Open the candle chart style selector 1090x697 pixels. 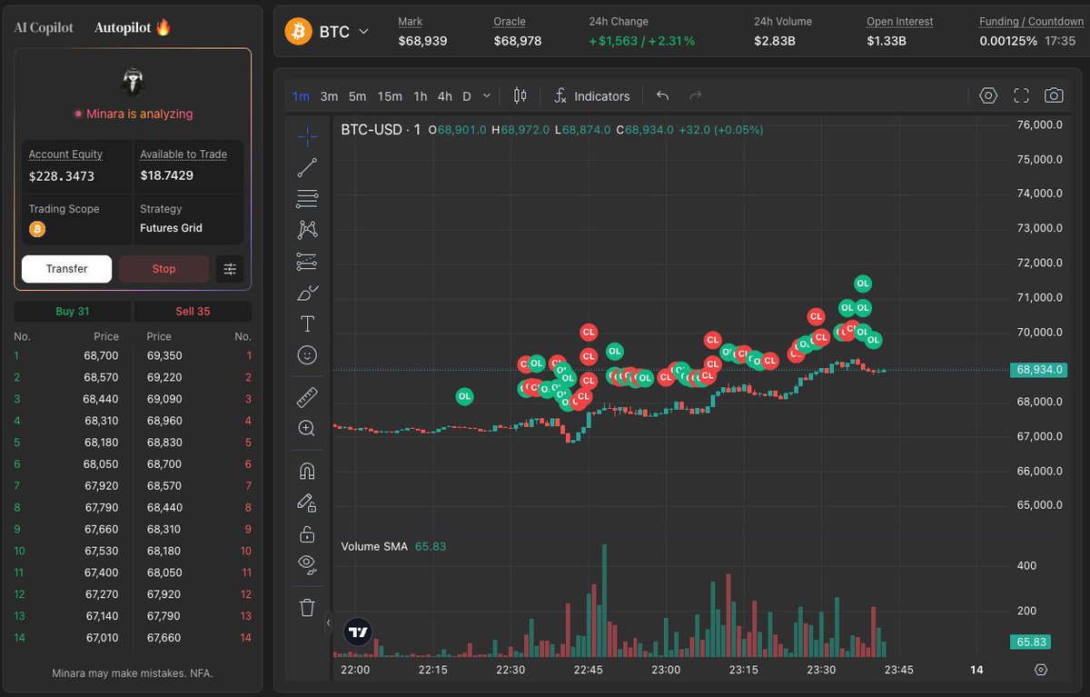coord(519,95)
